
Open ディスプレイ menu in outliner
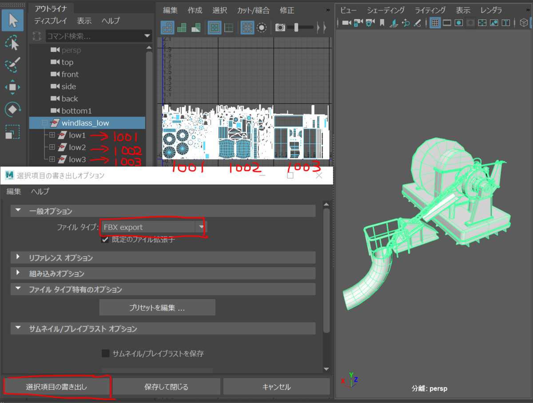(x=51, y=20)
